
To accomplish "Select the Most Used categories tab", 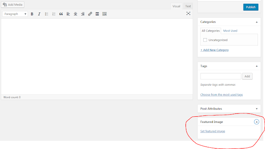I will coord(230,31).
